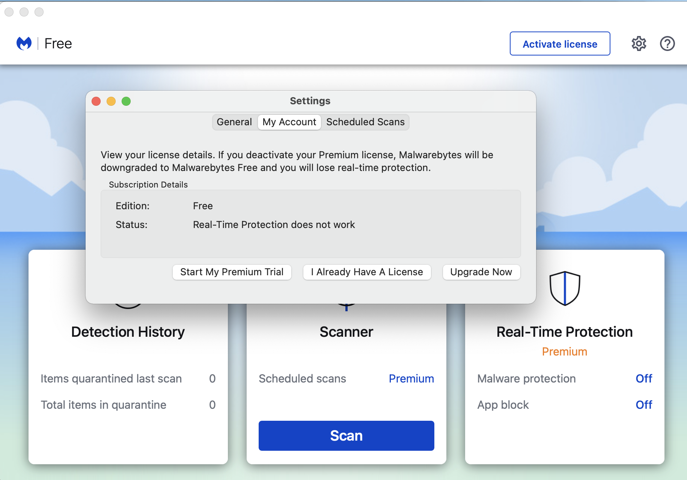Click the Scheduled scans label
687x480 pixels.
[302, 379]
